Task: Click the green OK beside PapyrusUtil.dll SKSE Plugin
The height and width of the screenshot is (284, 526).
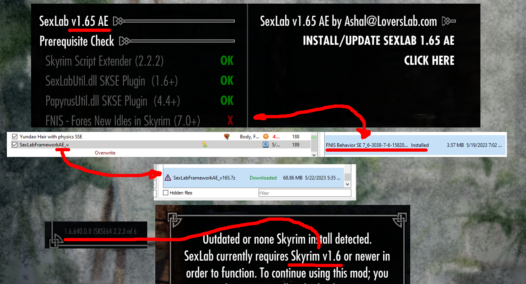Action: pyautogui.click(x=227, y=100)
